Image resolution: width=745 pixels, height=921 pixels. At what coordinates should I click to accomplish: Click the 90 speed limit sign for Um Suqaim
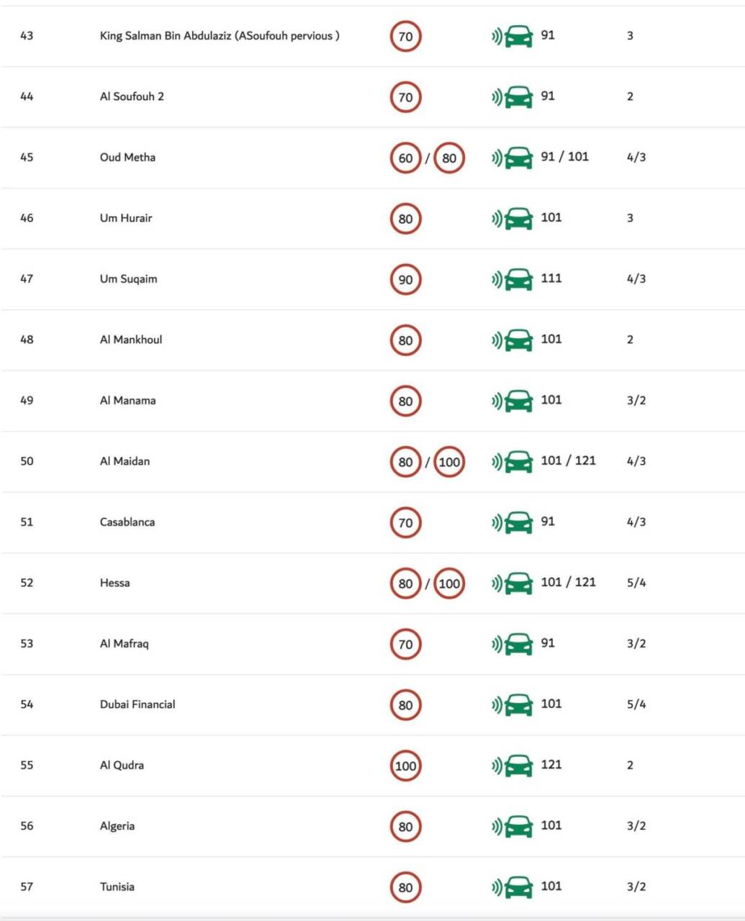[405, 279]
